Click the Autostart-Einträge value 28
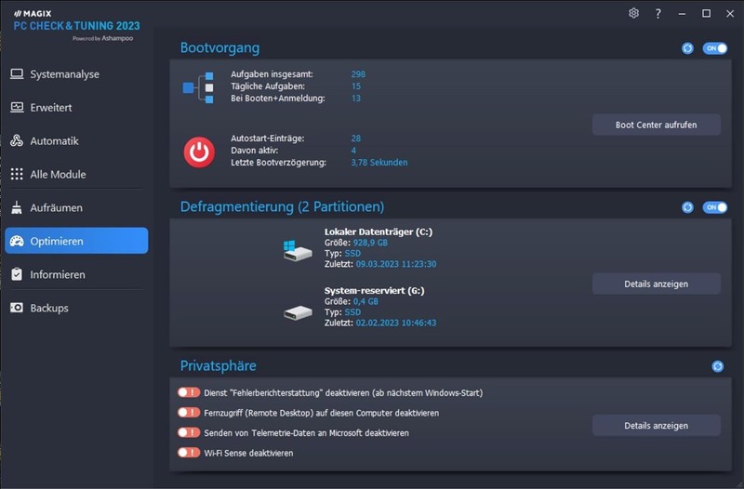 [x=356, y=139]
